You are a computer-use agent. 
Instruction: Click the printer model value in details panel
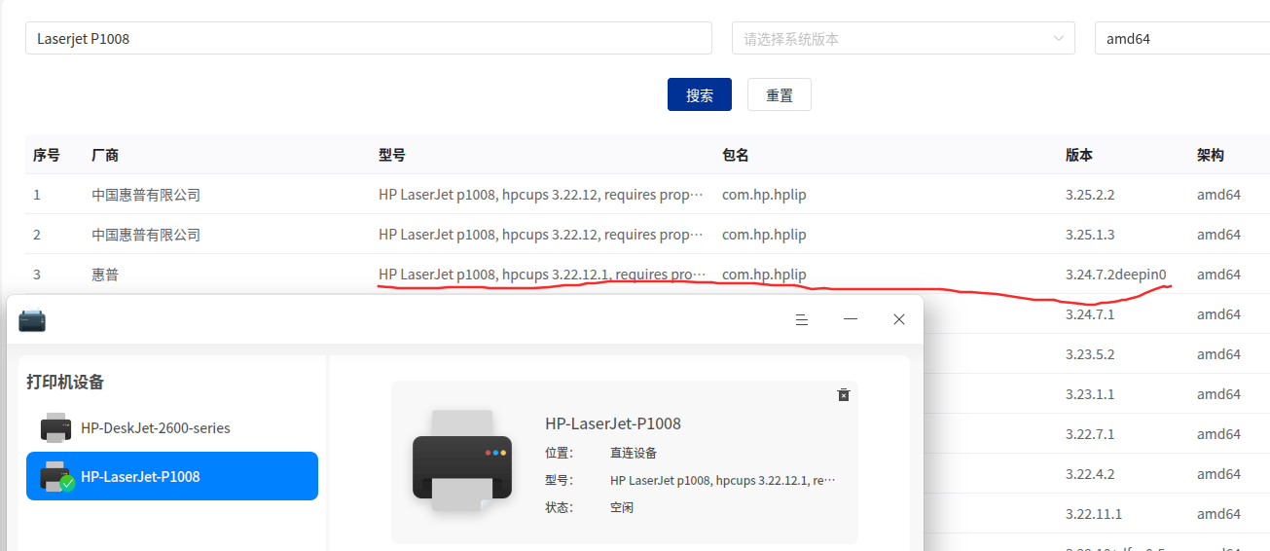pos(723,480)
